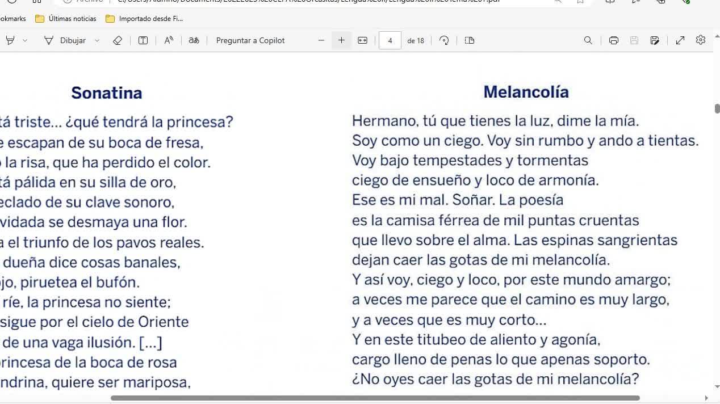
Task: Zoom in with the plus button
Action: pyautogui.click(x=341, y=40)
